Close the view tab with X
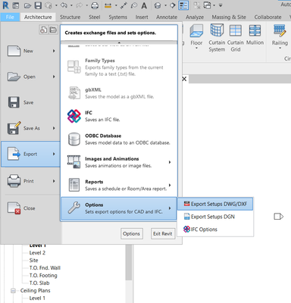The height and width of the screenshot is (303, 291). [x=184, y=79]
